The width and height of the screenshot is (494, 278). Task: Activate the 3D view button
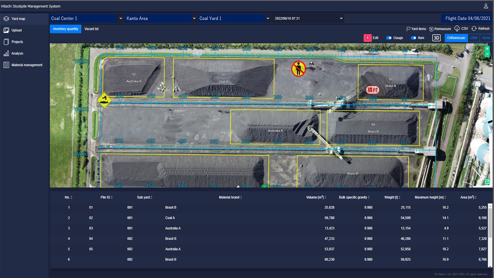click(436, 38)
